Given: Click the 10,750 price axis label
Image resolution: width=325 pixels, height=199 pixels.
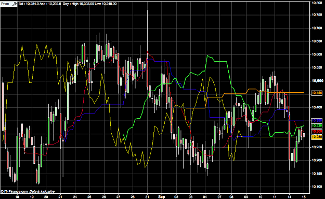Looking at the screenshot, I should coord(317,15).
